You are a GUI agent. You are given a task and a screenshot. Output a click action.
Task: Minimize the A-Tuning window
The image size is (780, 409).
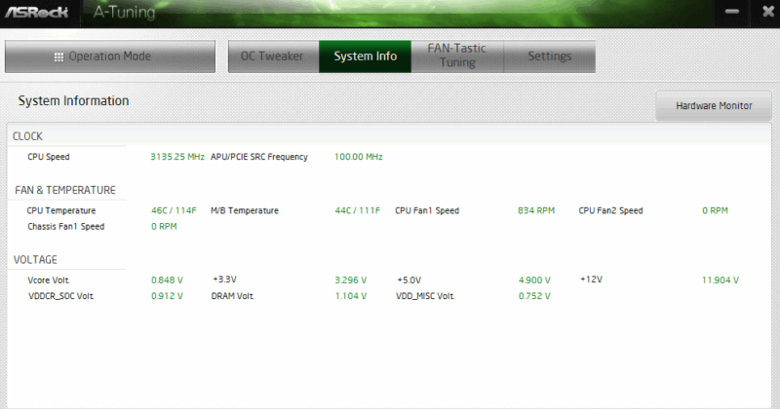coord(732,12)
